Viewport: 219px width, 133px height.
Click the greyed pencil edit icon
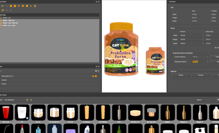click(7, 6)
